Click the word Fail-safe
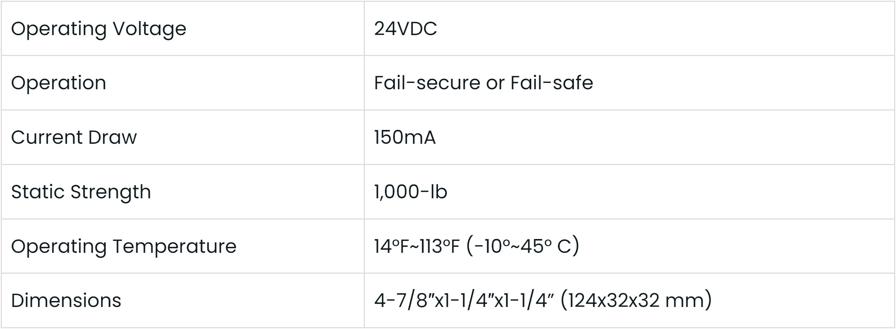The width and height of the screenshot is (896, 329). click(551, 83)
